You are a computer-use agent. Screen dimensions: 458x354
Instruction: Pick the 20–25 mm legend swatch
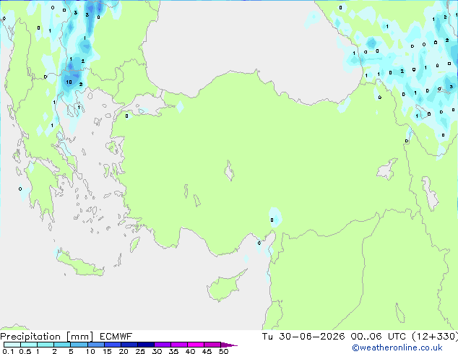(x=129, y=345)
